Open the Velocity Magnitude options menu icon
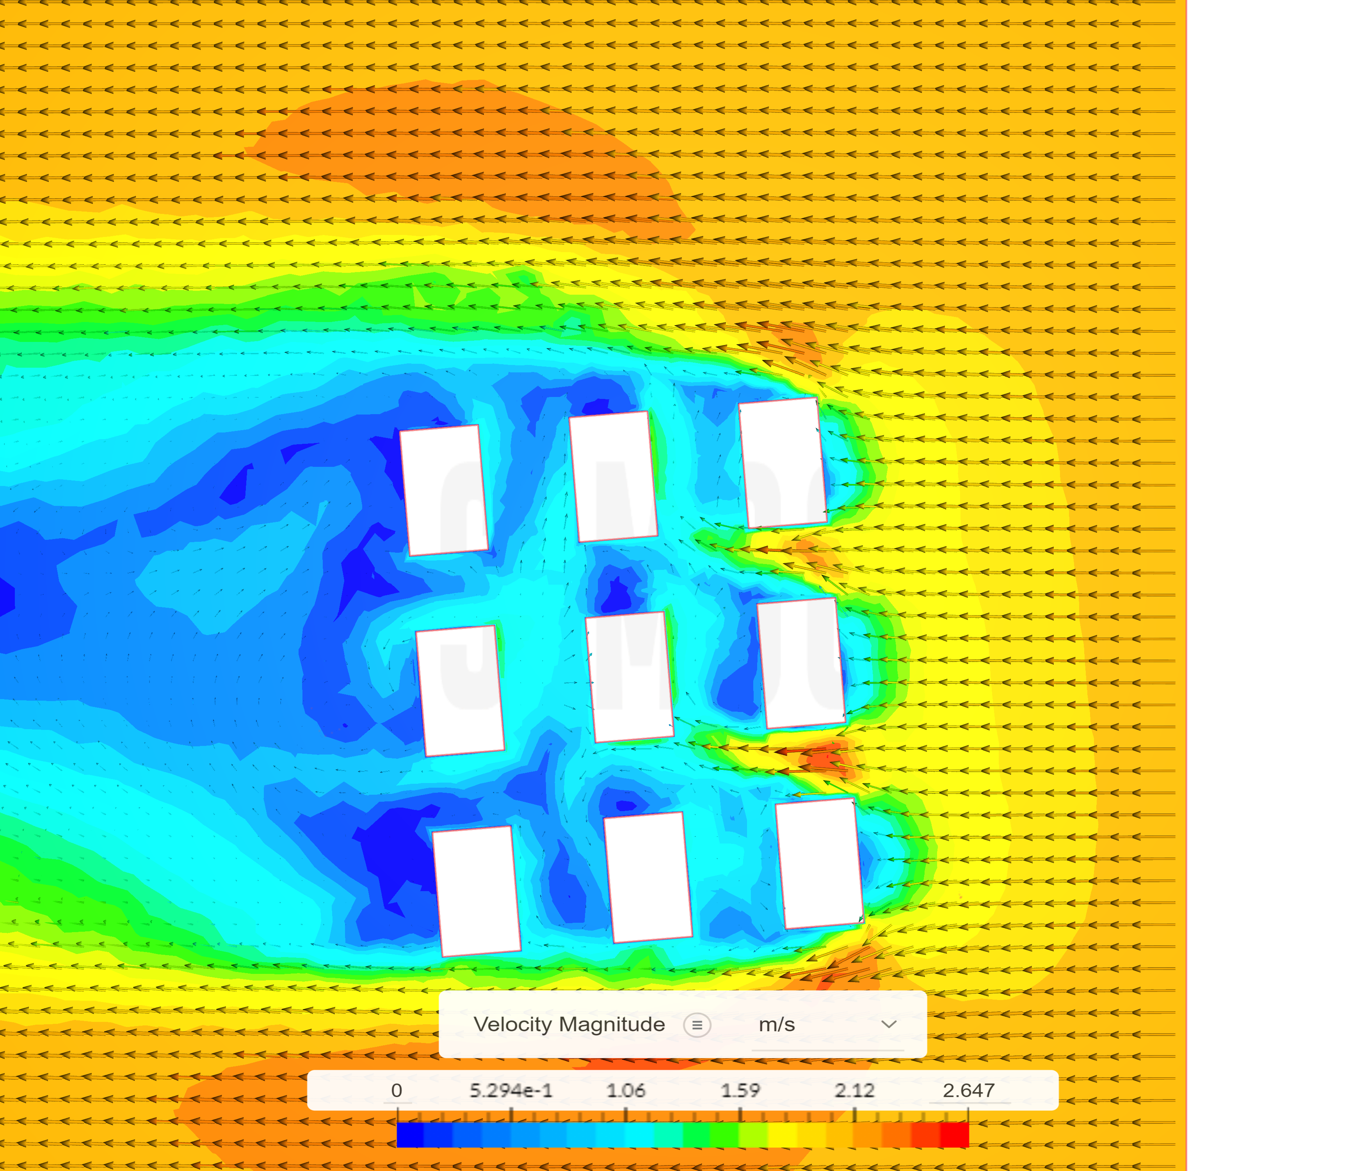 point(697,1025)
